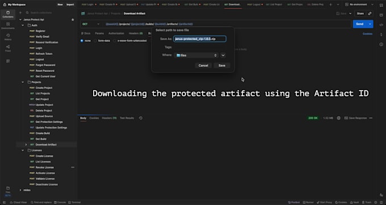Screen dimensions: 386x205
Task: Open Vault from the status bar
Action: (x=354, y=202)
